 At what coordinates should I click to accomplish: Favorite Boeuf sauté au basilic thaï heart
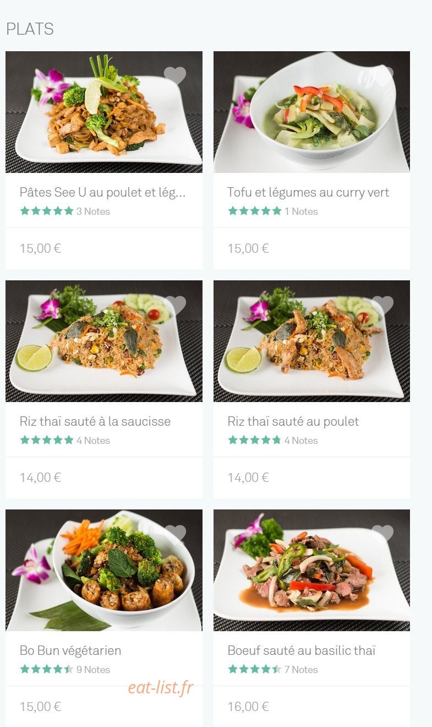pyautogui.click(x=382, y=534)
